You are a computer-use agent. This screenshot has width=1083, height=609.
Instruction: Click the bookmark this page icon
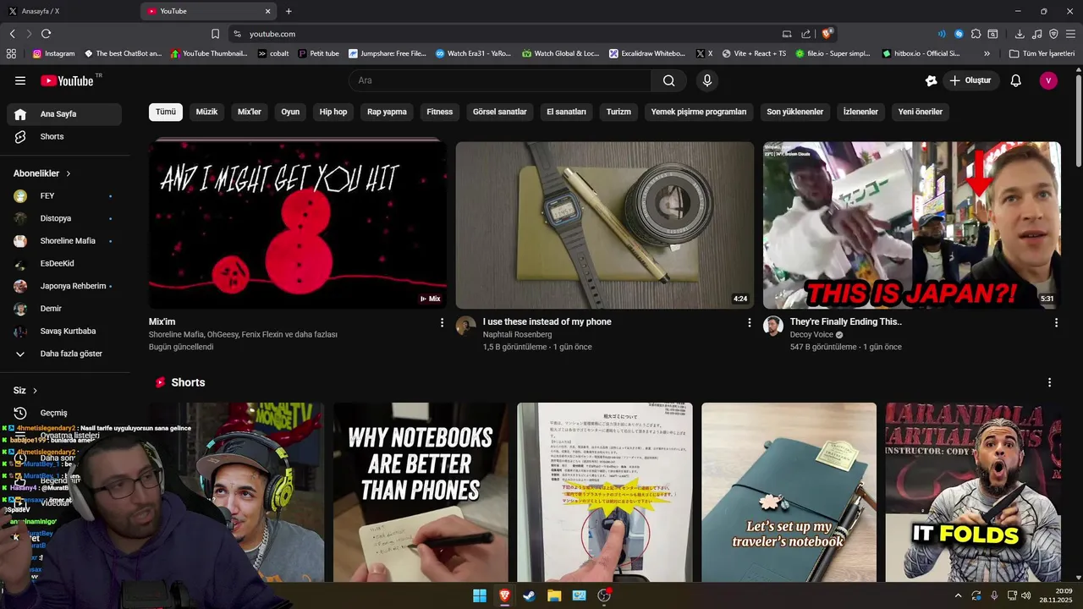pos(215,34)
